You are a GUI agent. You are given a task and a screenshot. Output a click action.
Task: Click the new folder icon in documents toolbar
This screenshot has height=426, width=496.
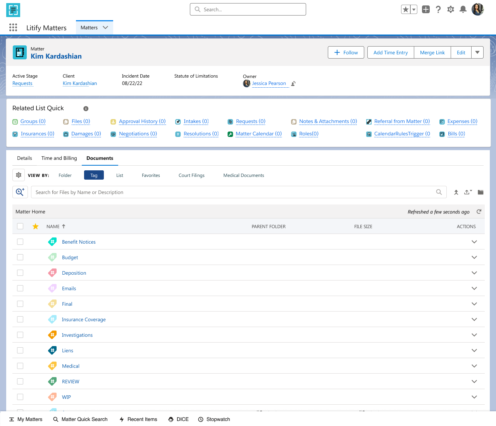pyautogui.click(x=480, y=192)
